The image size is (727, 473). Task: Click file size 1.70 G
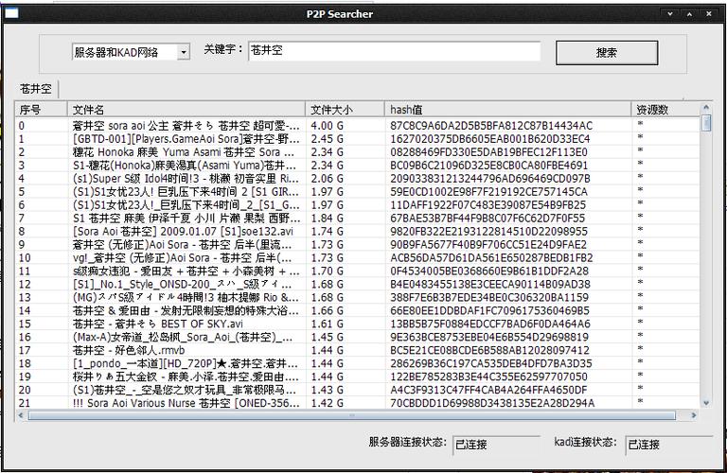[x=328, y=271]
